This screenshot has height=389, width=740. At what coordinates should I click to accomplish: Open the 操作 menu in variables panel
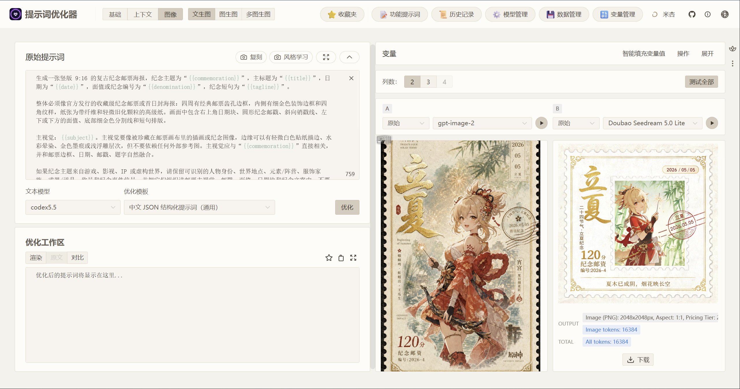(x=683, y=54)
